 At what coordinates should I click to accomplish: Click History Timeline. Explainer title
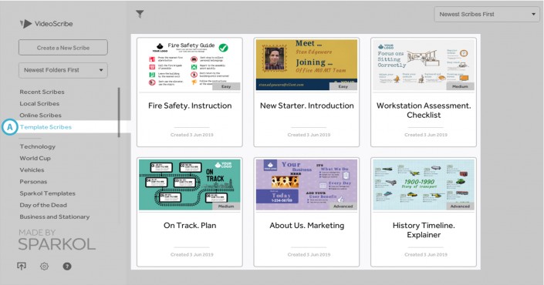point(424,230)
